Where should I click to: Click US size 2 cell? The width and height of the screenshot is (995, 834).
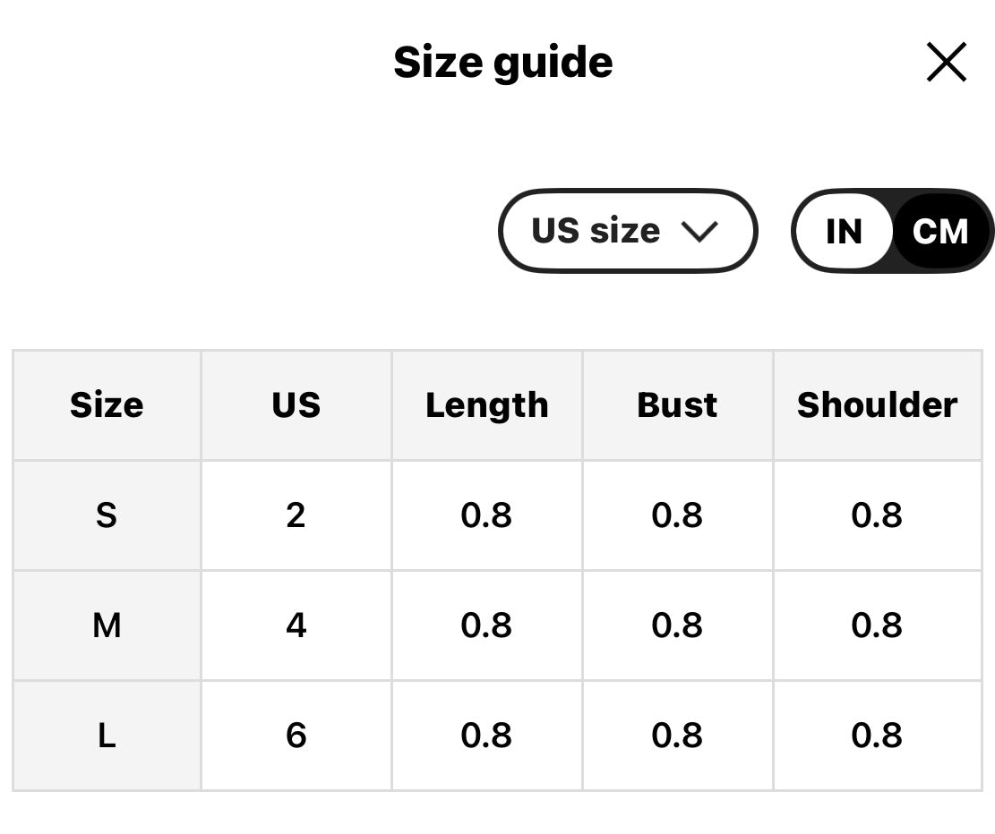[296, 515]
